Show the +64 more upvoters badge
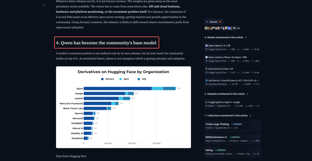This screenshot has width=312, height=161. coord(238,28)
